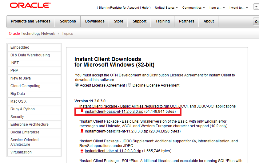Download instantclient-jdbc-nt-11.2.0.3.0.zip

113,151
